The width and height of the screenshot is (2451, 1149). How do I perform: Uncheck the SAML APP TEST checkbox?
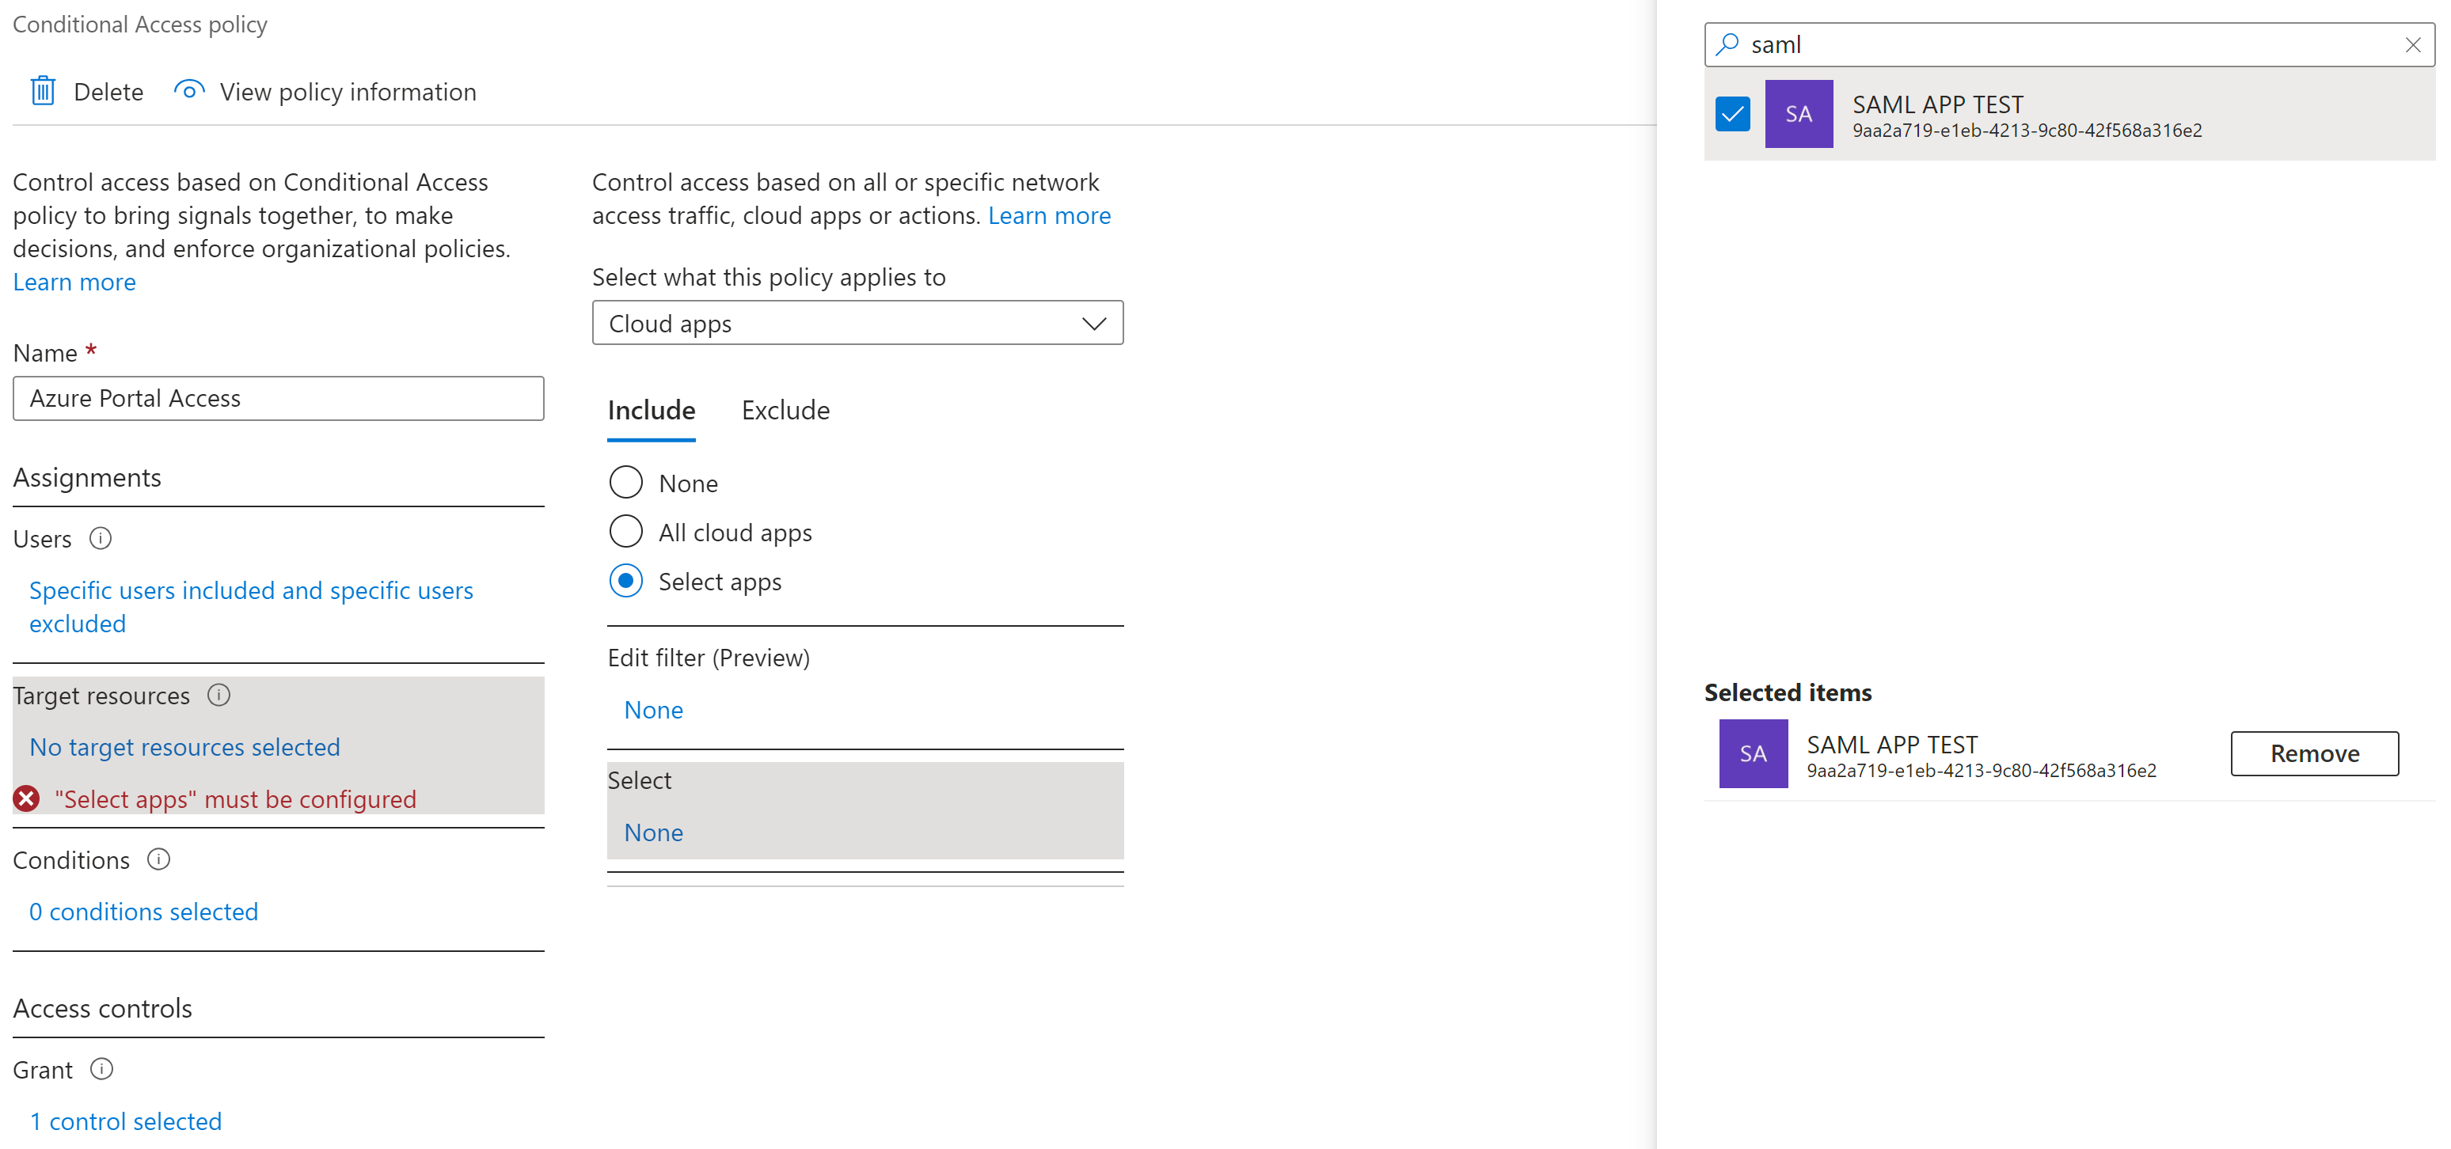click(1731, 113)
